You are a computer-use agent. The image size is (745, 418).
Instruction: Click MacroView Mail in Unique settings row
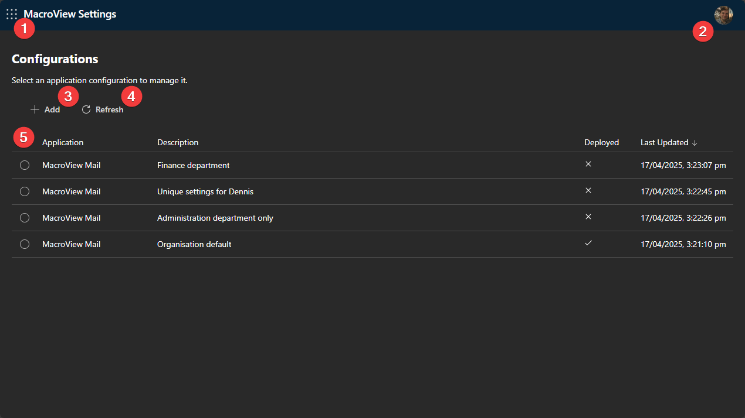72,191
